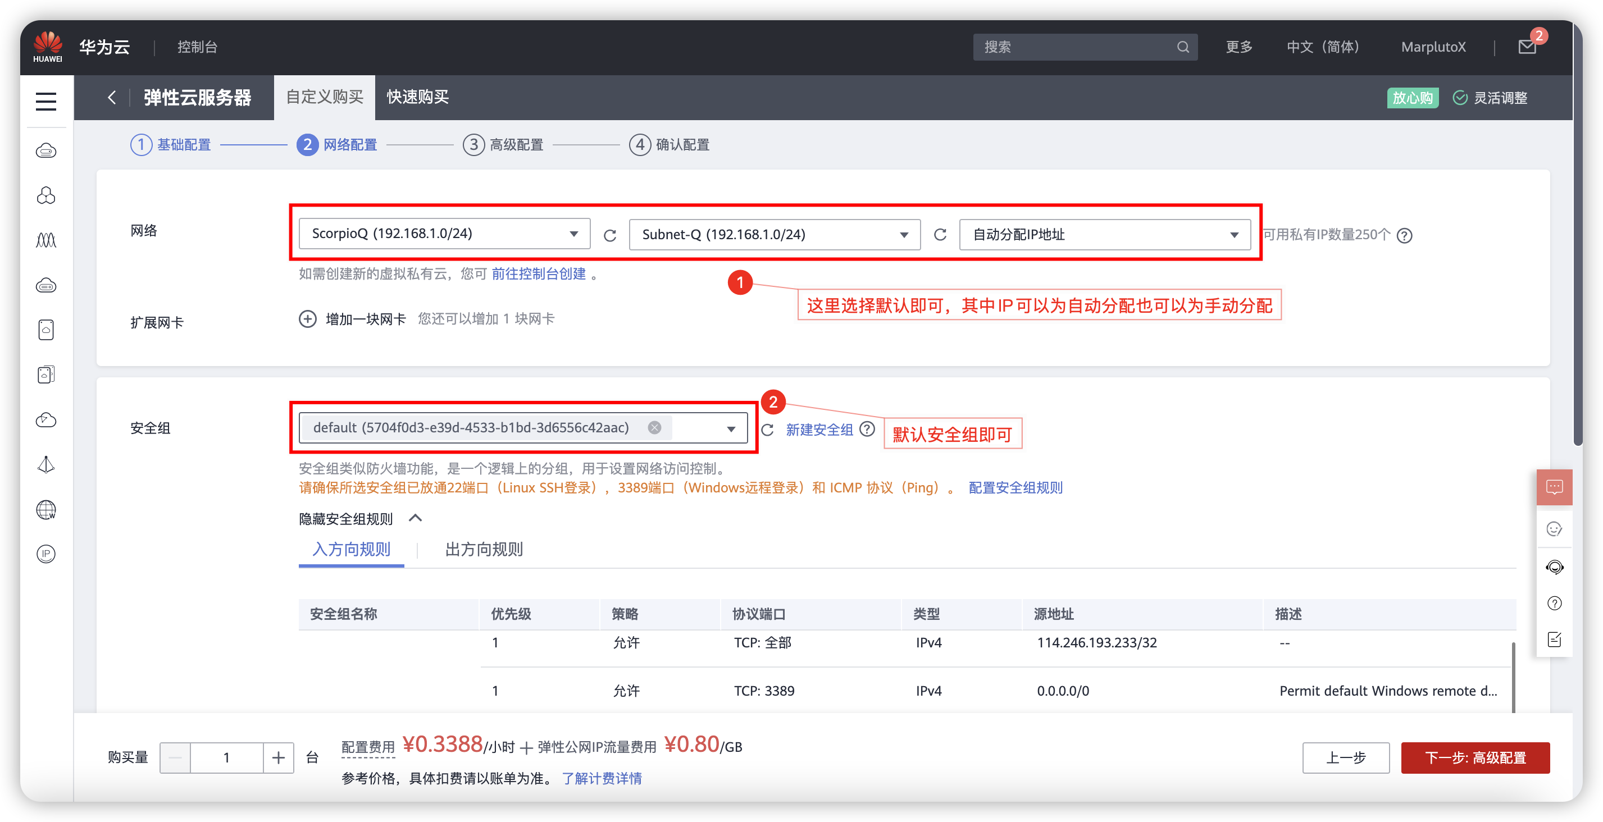The width and height of the screenshot is (1603, 822).
Task: Click the add network card plus icon
Action: click(x=307, y=319)
